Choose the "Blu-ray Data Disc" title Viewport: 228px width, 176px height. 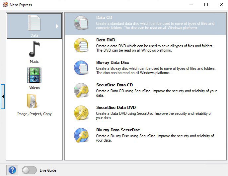(x=113, y=62)
